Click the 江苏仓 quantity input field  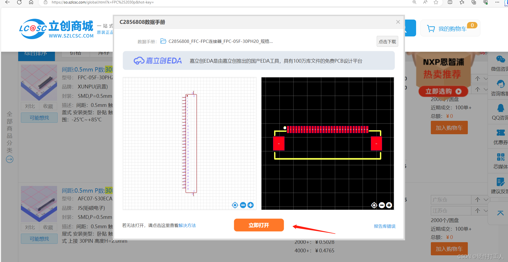point(451,211)
